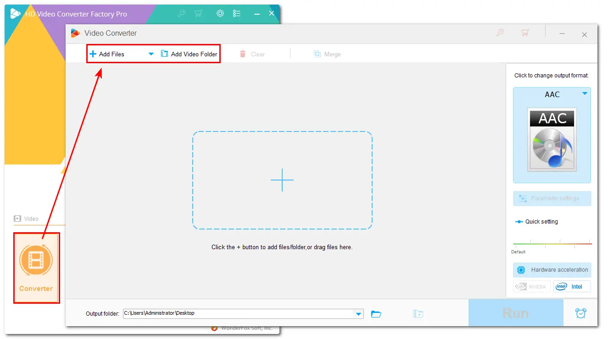The image size is (608, 339).
Task: Close the Video Converter window
Action: [584, 34]
